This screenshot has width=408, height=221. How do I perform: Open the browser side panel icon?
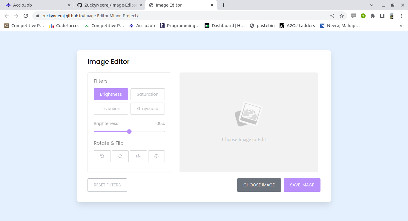(x=382, y=16)
